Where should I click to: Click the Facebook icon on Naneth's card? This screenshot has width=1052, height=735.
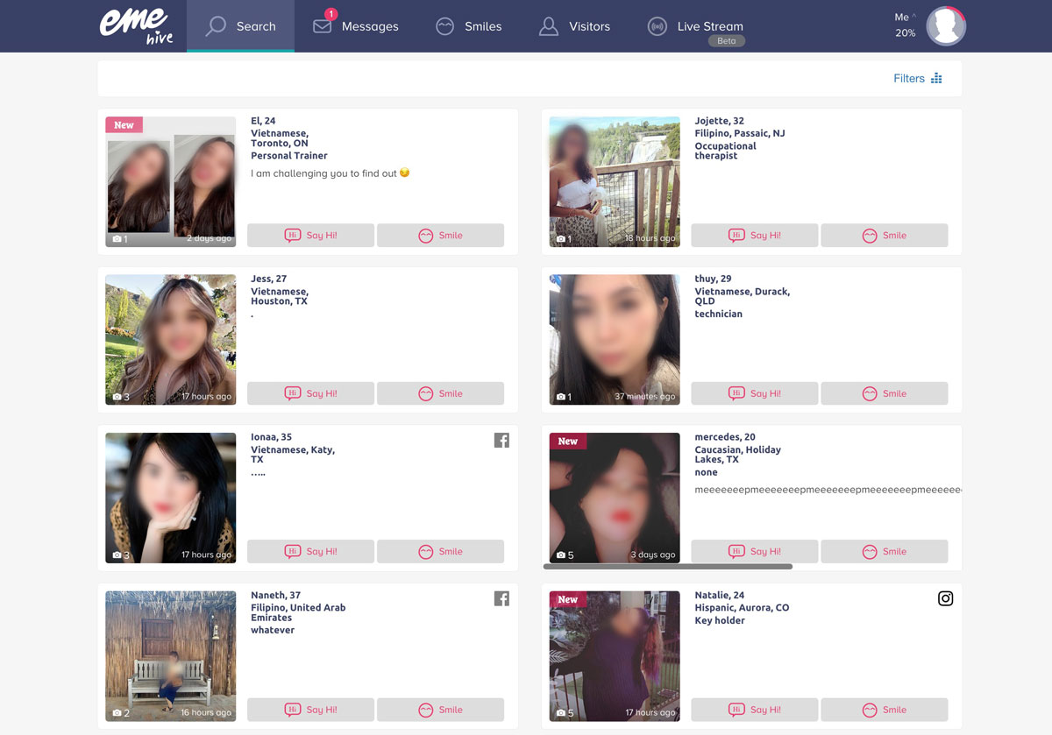coord(501,599)
